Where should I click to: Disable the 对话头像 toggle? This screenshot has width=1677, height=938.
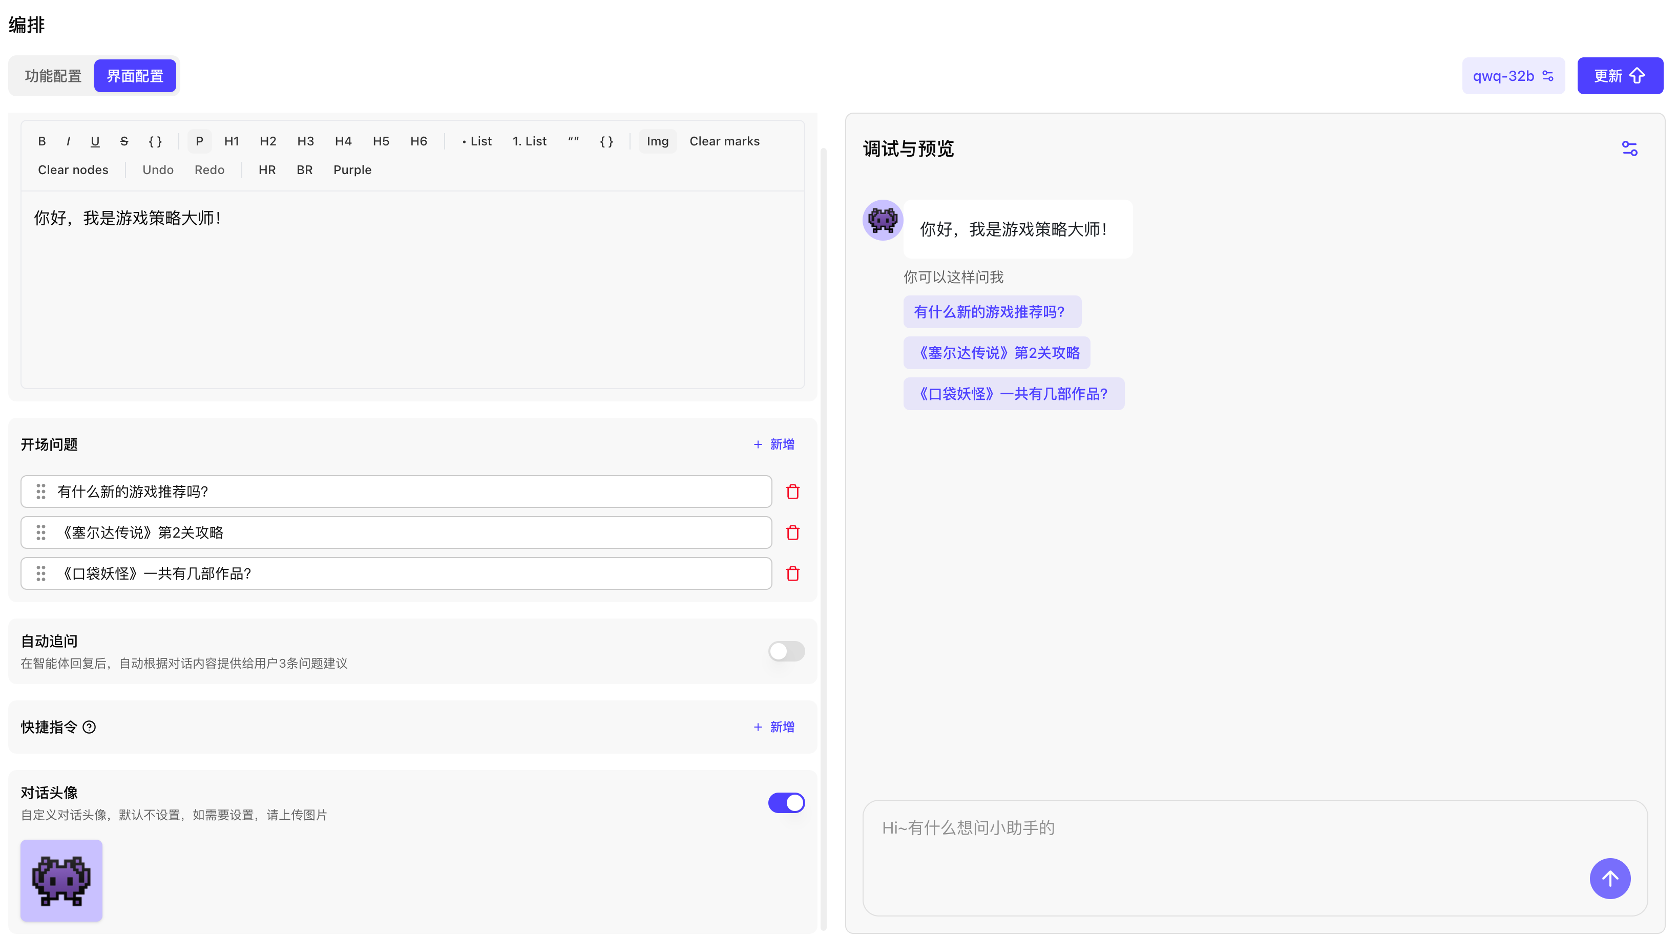[x=786, y=803]
